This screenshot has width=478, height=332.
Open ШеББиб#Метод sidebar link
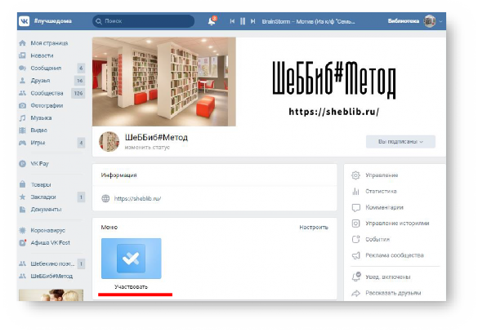pyautogui.click(x=51, y=277)
